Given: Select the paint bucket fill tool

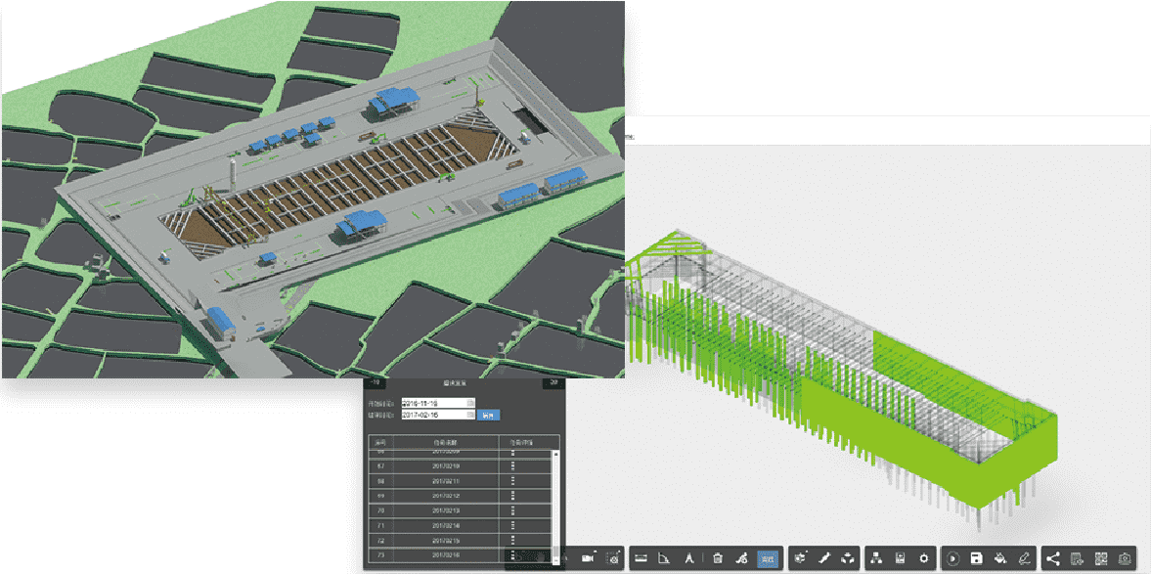Looking at the screenshot, I should (x=999, y=558).
